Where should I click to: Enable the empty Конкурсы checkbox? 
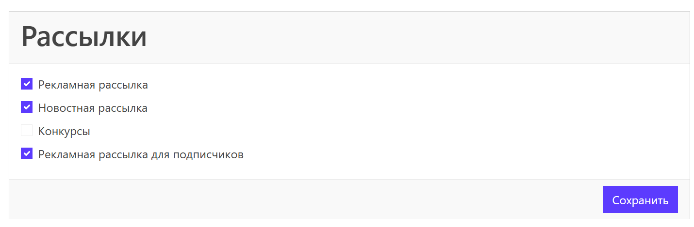point(27,131)
